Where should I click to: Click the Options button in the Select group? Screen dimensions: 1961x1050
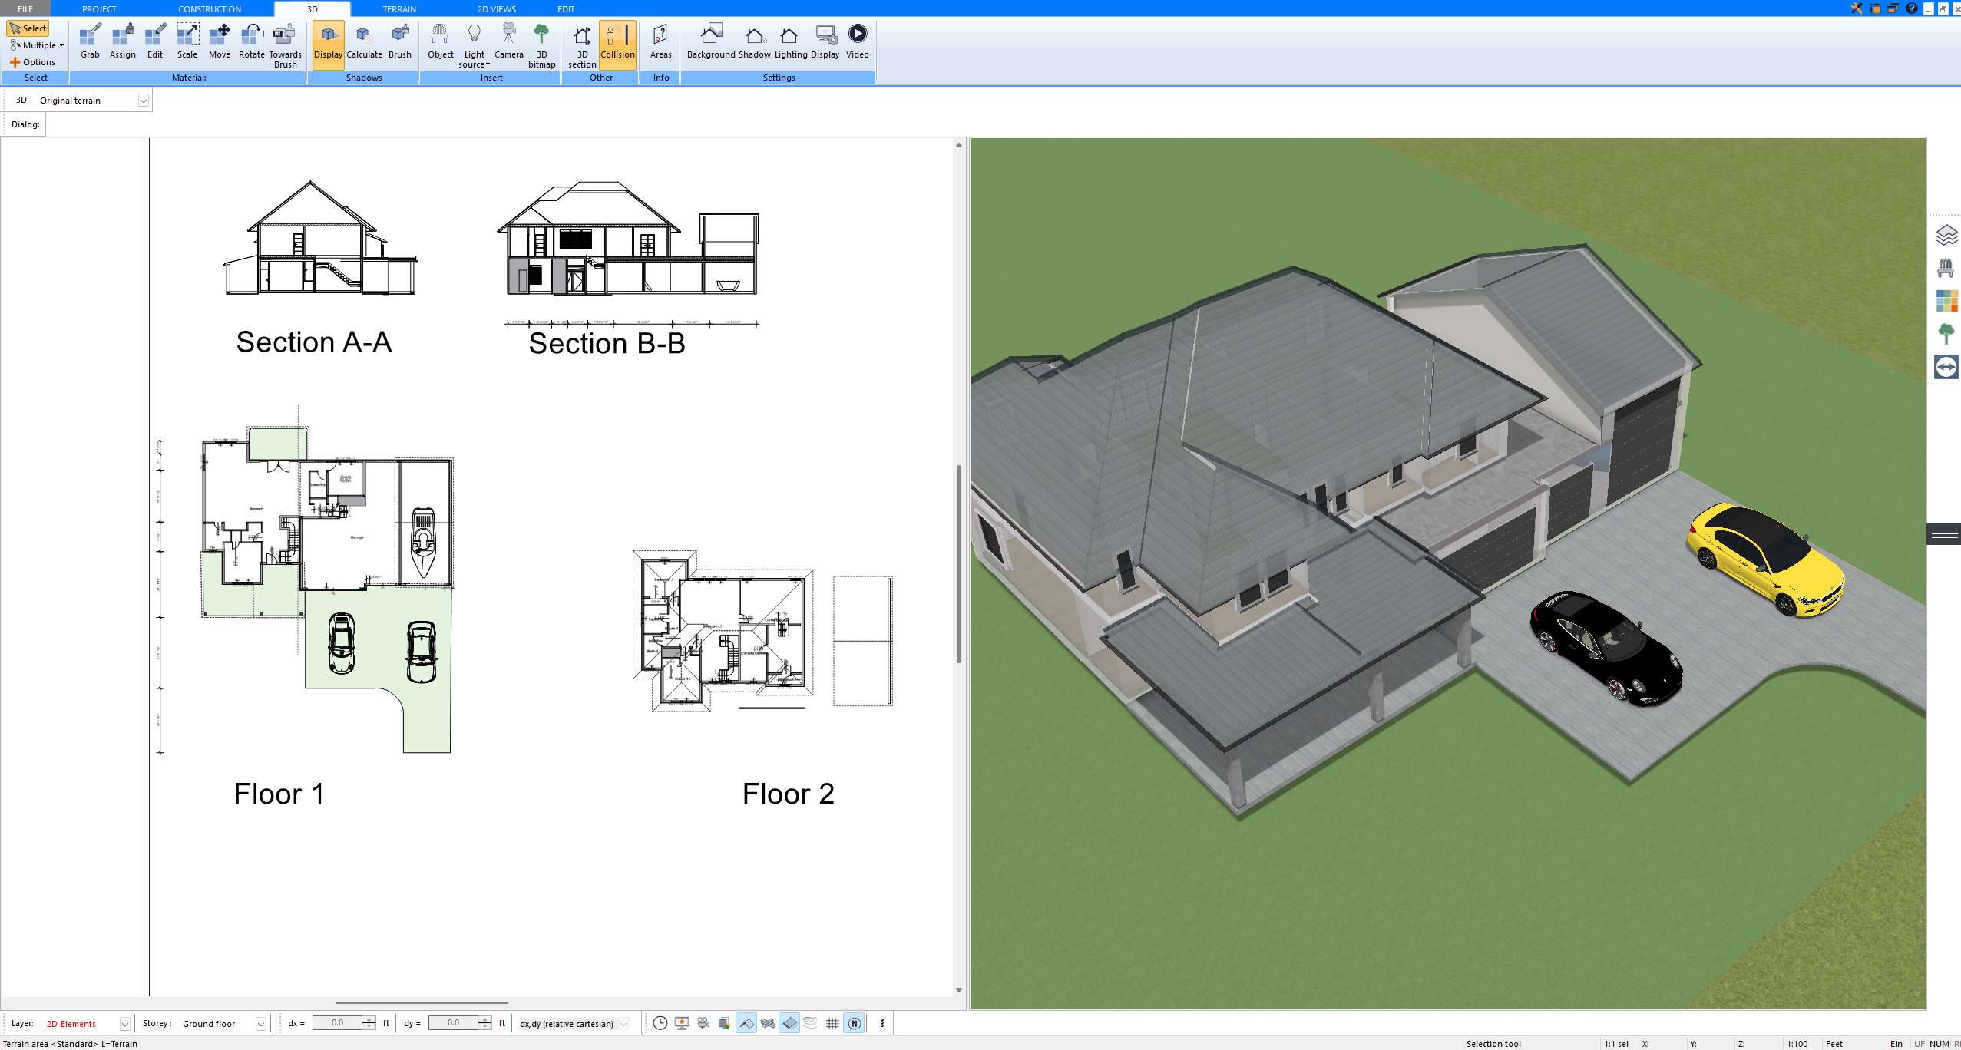coord(36,61)
